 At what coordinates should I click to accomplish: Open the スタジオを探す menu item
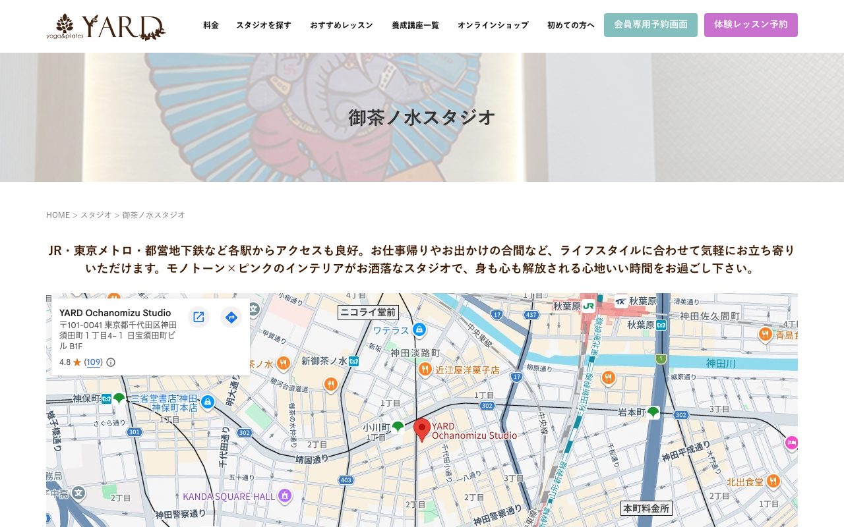tap(264, 25)
